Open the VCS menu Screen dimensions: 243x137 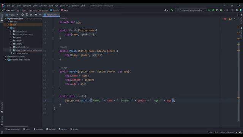pyautogui.click(x=68, y=6)
